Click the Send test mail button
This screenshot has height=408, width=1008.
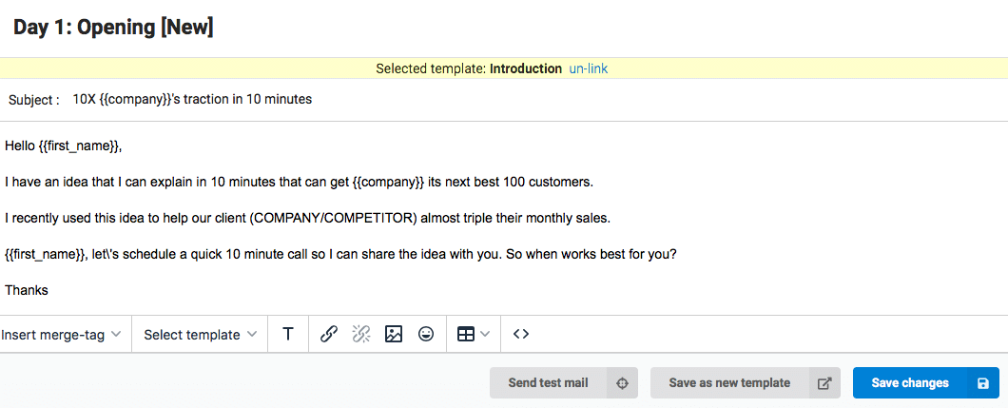(549, 383)
